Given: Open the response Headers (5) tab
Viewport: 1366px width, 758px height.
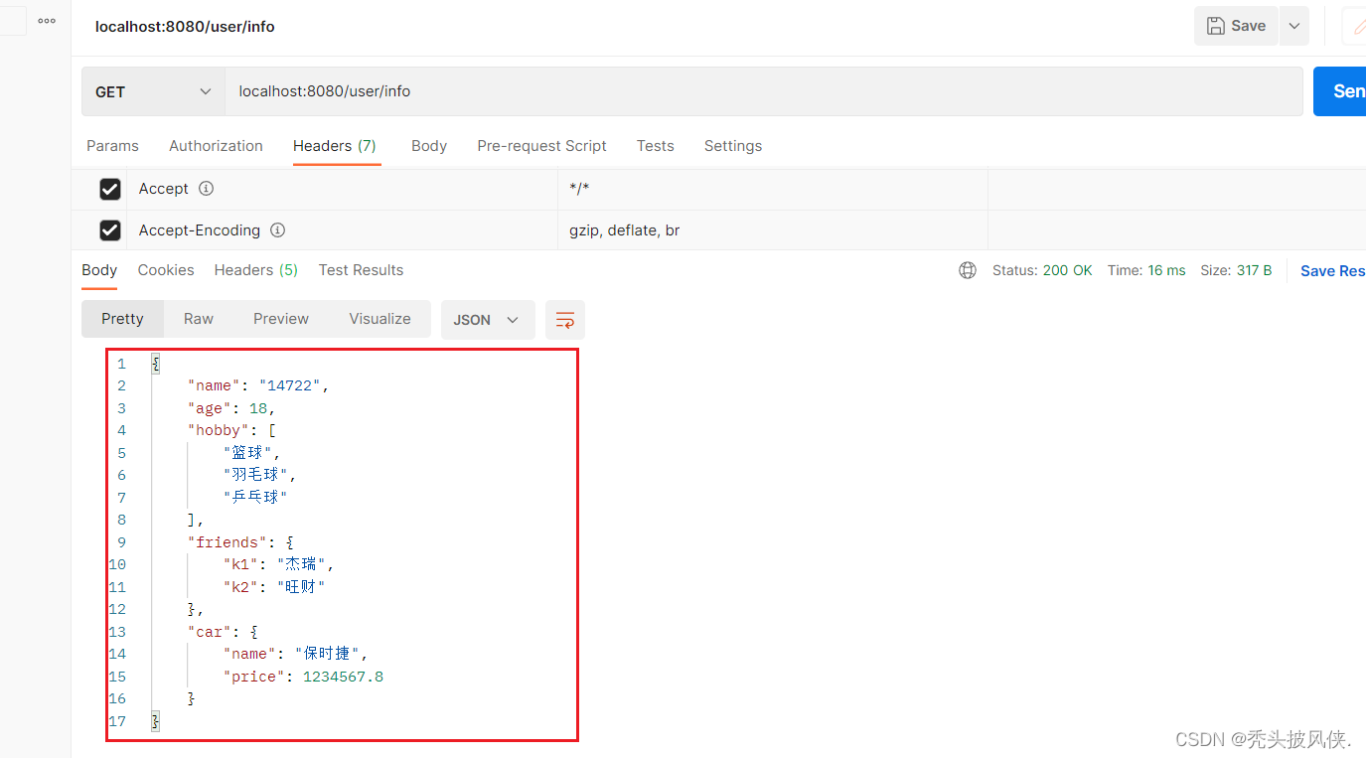Looking at the screenshot, I should [x=256, y=270].
